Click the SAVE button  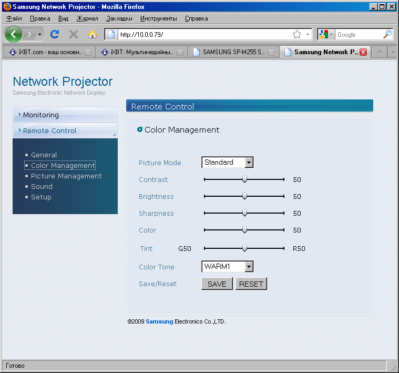click(217, 284)
